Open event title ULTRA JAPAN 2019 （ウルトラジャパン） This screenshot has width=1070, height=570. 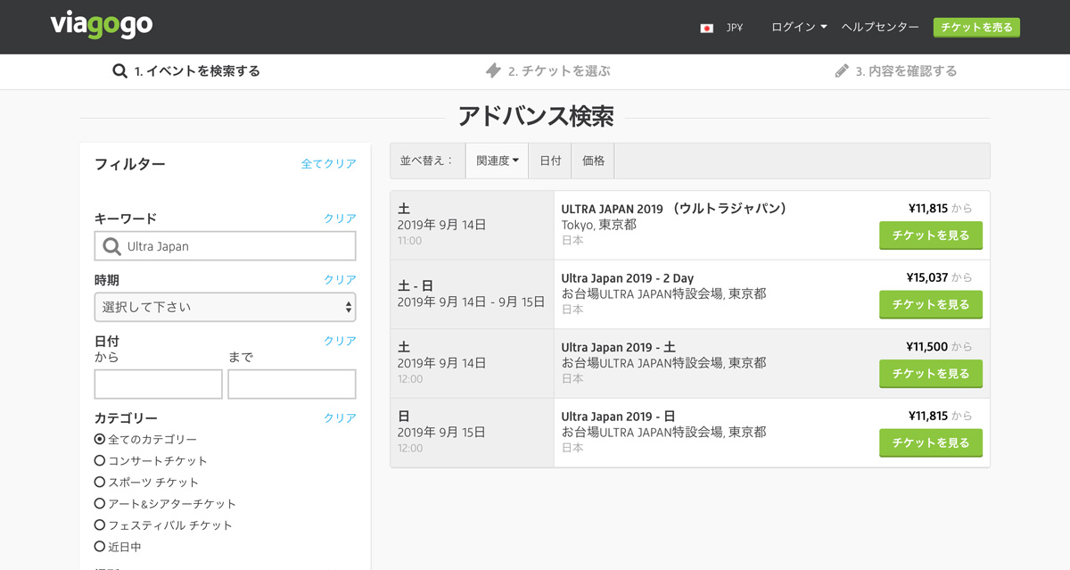click(x=676, y=209)
